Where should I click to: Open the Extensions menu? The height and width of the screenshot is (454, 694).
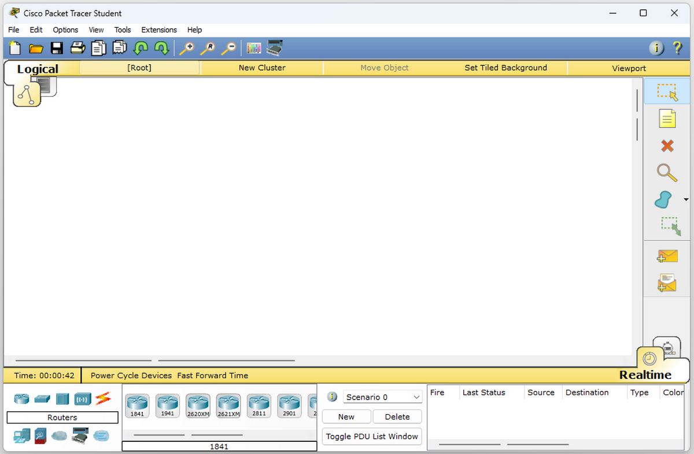point(159,29)
